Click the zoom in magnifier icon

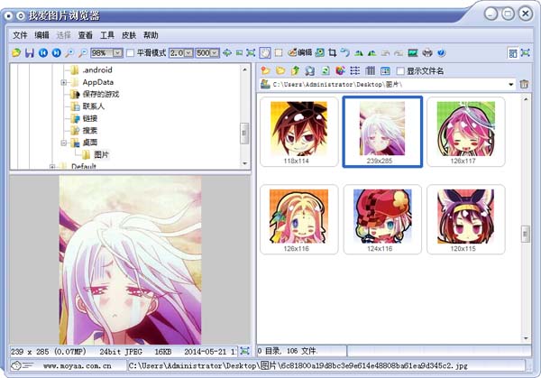69,53
